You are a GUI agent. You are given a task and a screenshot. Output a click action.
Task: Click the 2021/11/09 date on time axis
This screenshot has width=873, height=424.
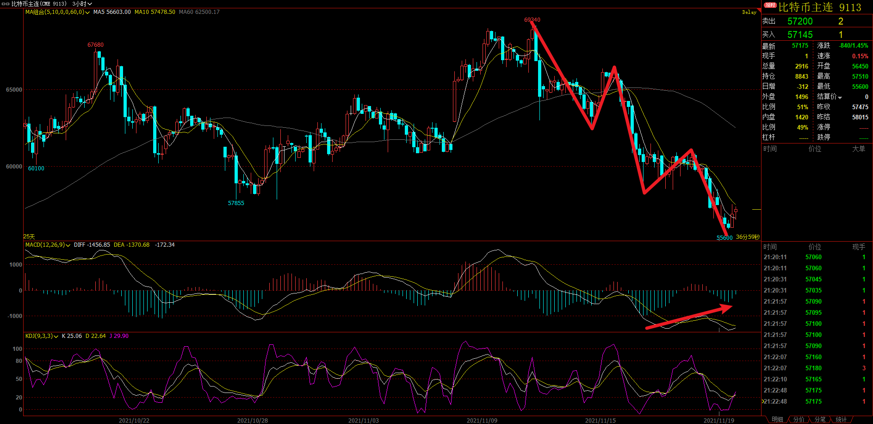[x=482, y=420]
